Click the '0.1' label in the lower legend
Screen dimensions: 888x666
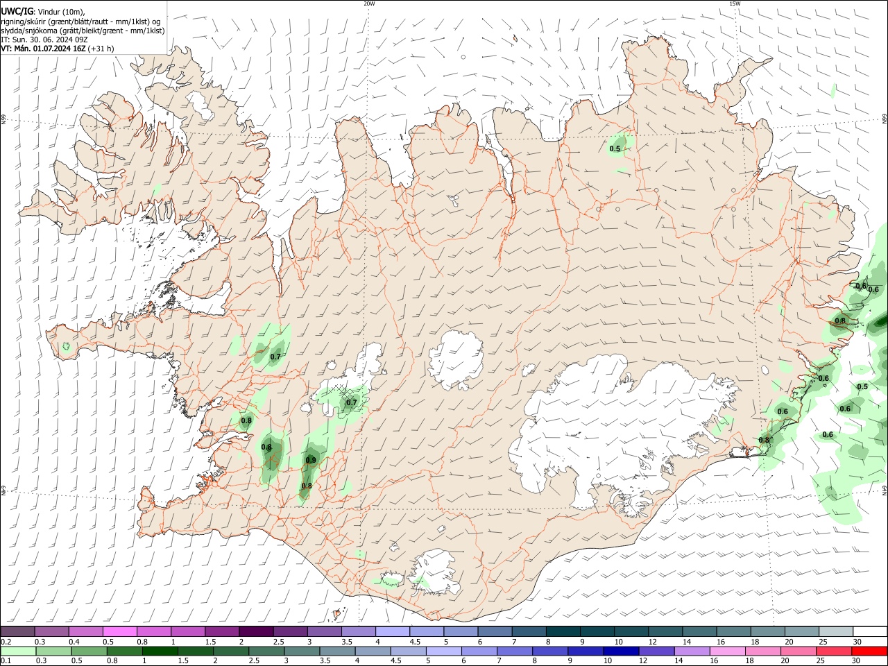pos(6,661)
